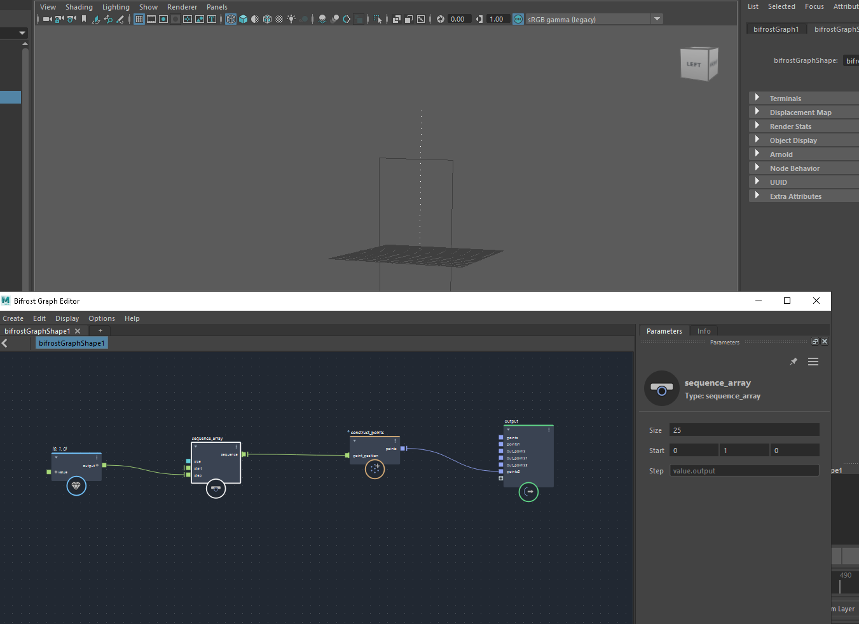The image size is (859, 624).
Task: Toggle the 2D pan/zoom icon
Action: pos(108,19)
